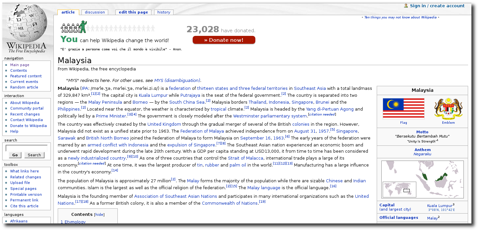Open Upload file link

pos(20,183)
